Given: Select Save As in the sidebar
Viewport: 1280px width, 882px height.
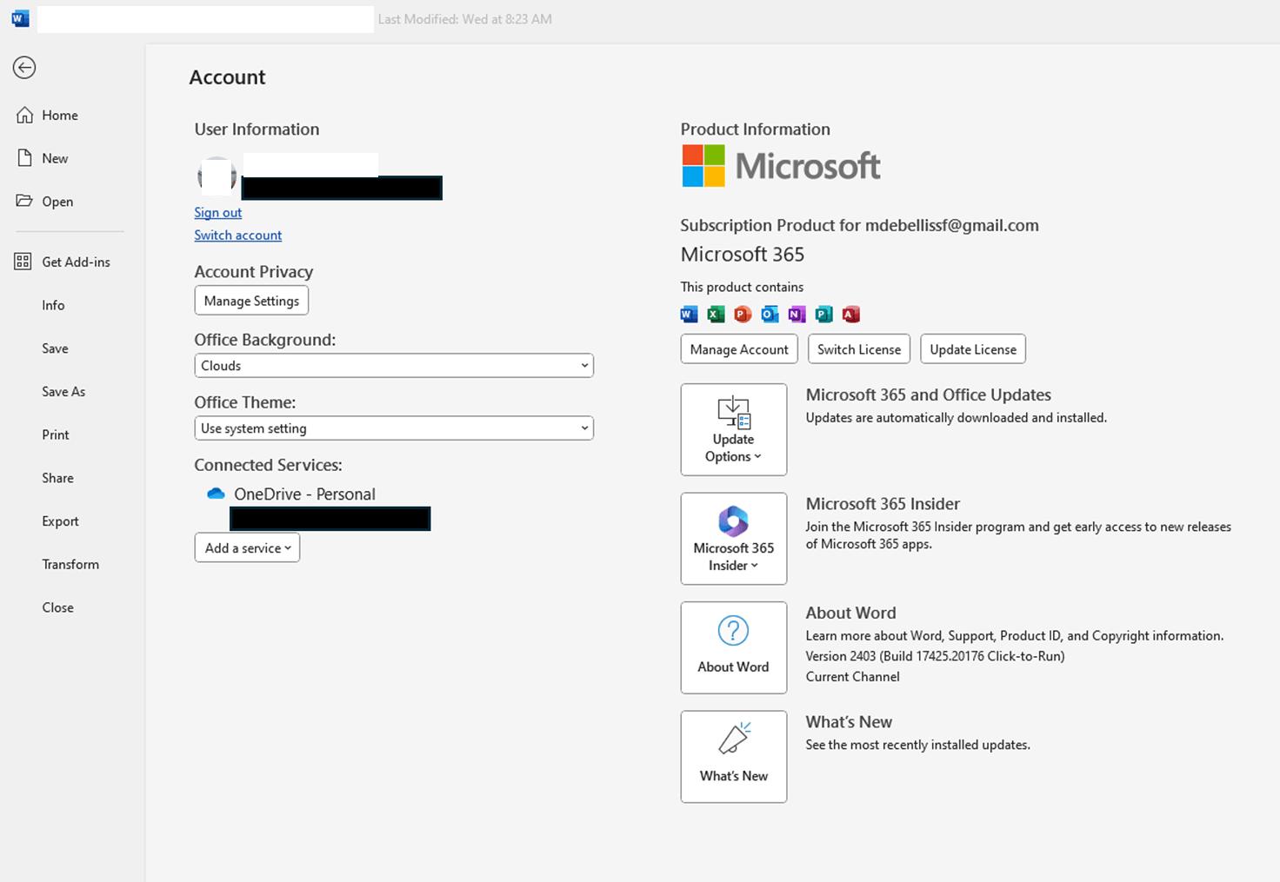Looking at the screenshot, I should [x=63, y=391].
